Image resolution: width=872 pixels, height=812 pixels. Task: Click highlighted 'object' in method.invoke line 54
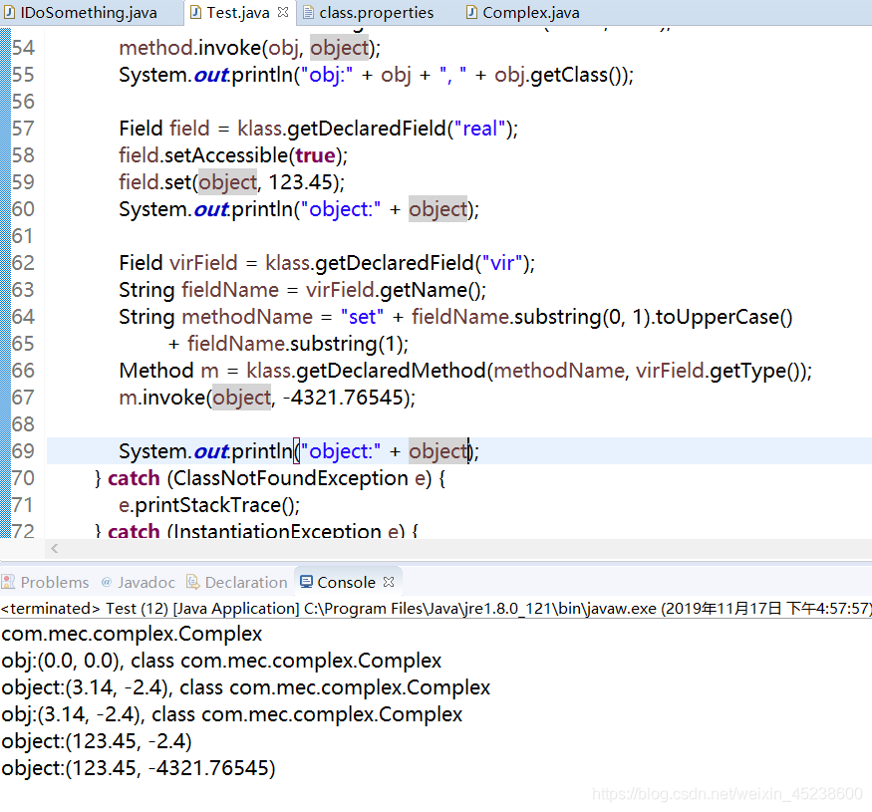[x=340, y=48]
